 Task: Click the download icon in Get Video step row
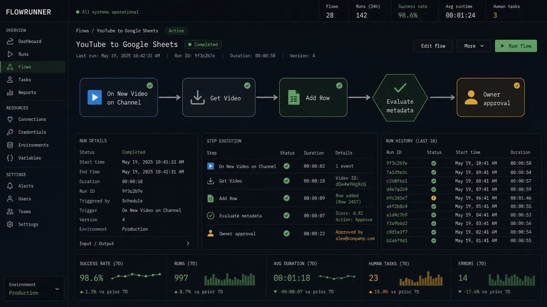(x=211, y=181)
